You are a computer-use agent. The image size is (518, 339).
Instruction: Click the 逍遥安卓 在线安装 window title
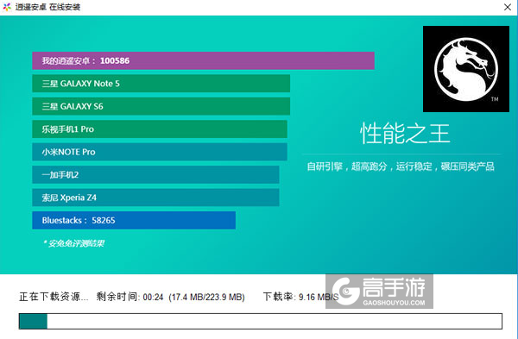(x=47, y=7)
